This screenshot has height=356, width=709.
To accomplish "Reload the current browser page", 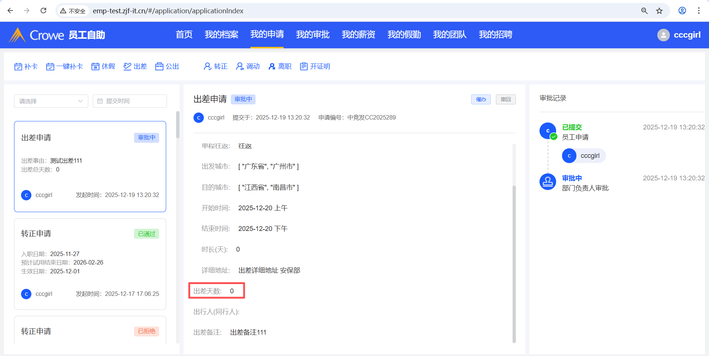I will coord(44,11).
